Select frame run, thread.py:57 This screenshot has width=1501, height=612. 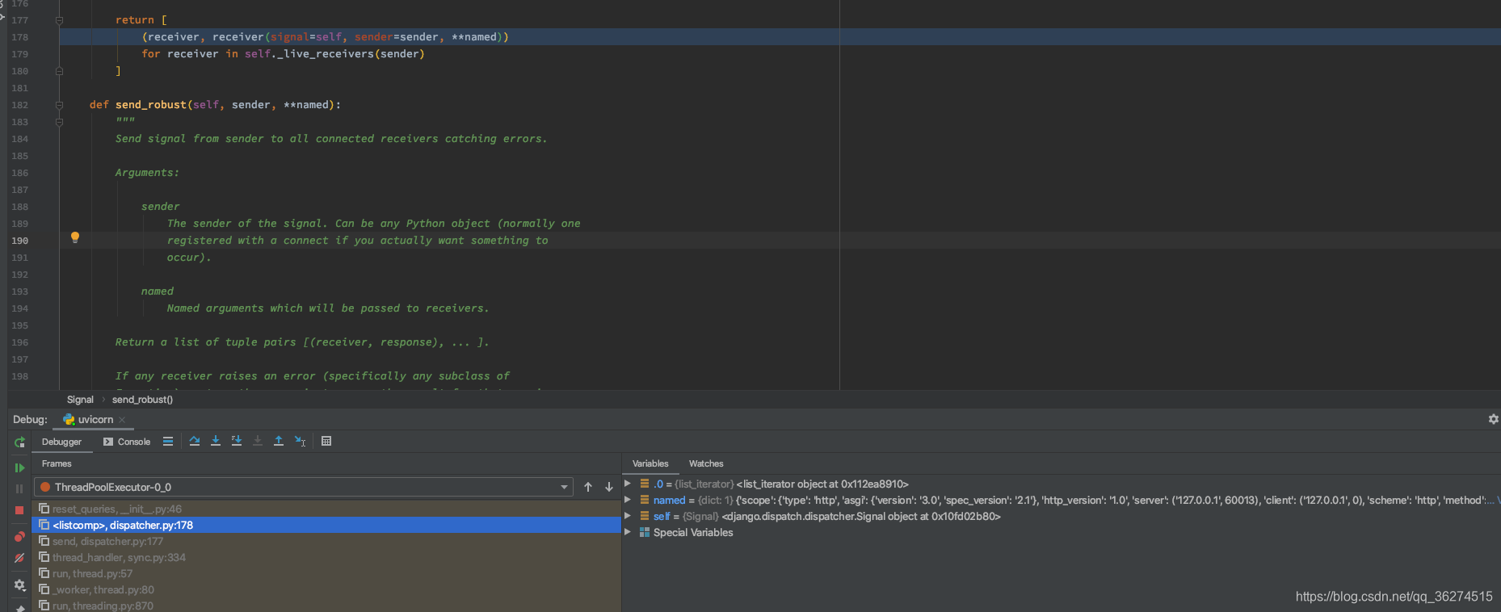326,573
